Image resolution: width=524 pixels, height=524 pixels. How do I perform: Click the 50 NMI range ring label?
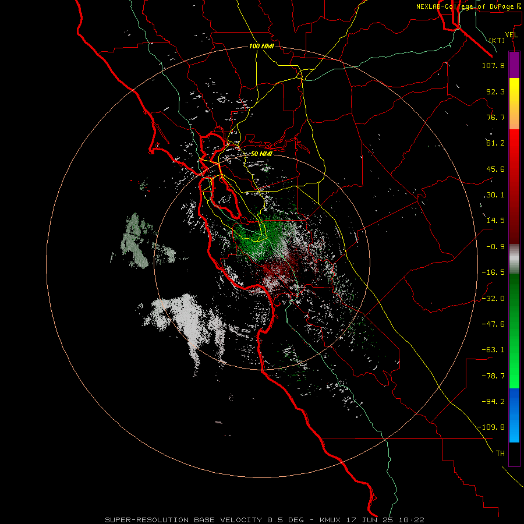(x=261, y=154)
